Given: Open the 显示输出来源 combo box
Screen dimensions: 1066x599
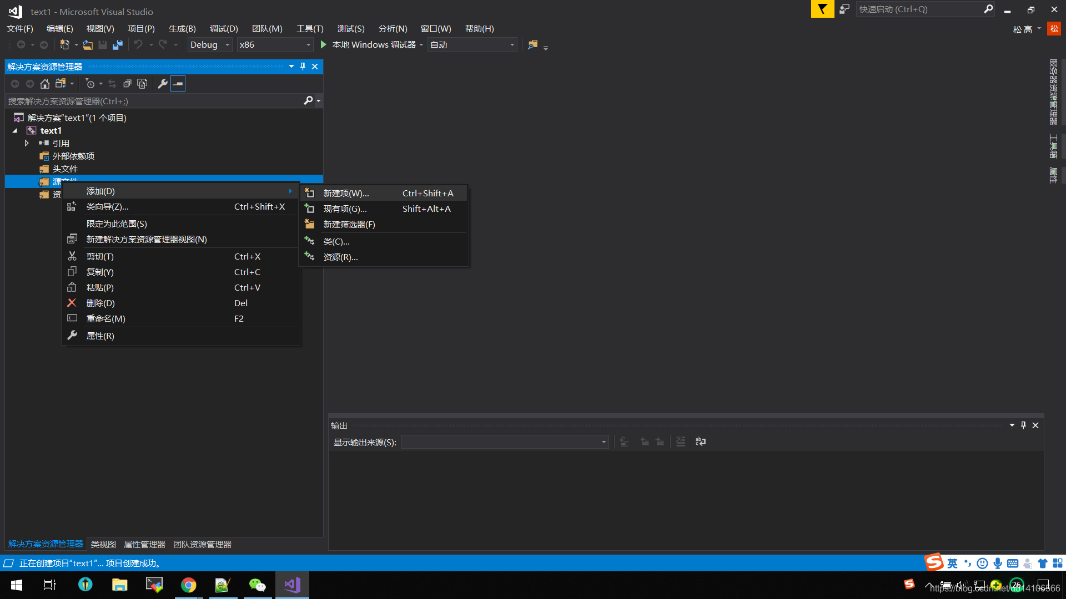Looking at the screenshot, I should pos(505,442).
